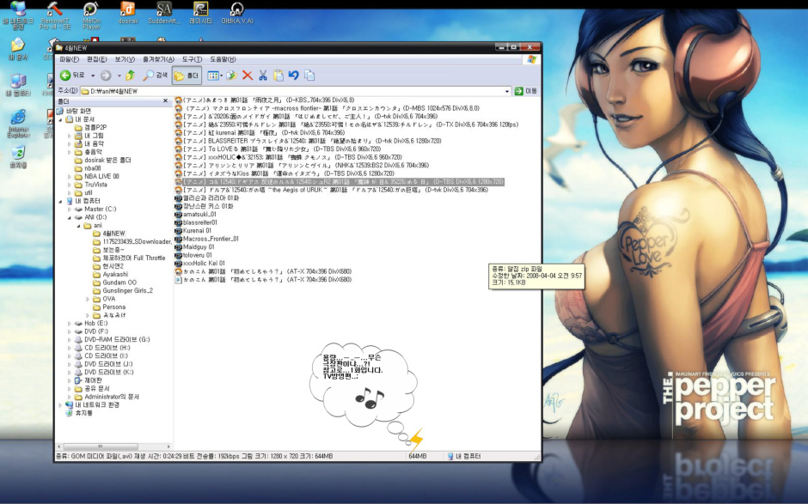
Task: Expand the Master (C:) drive node
Action: pyautogui.click(x=70, y=209)
